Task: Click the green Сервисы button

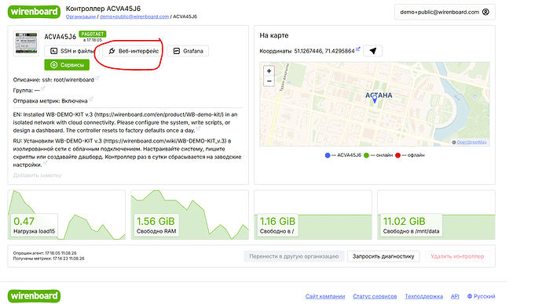Action: [67, 65]
